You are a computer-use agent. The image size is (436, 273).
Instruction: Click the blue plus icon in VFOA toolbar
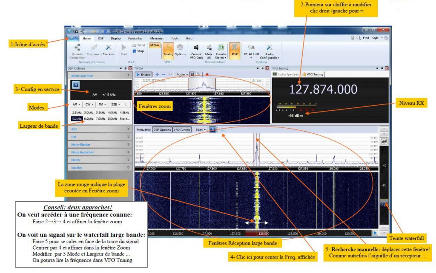[x=157, y=74]
